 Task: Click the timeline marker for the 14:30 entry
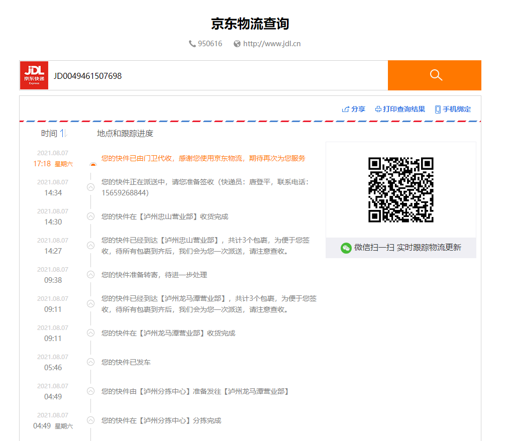click(90, 216)
